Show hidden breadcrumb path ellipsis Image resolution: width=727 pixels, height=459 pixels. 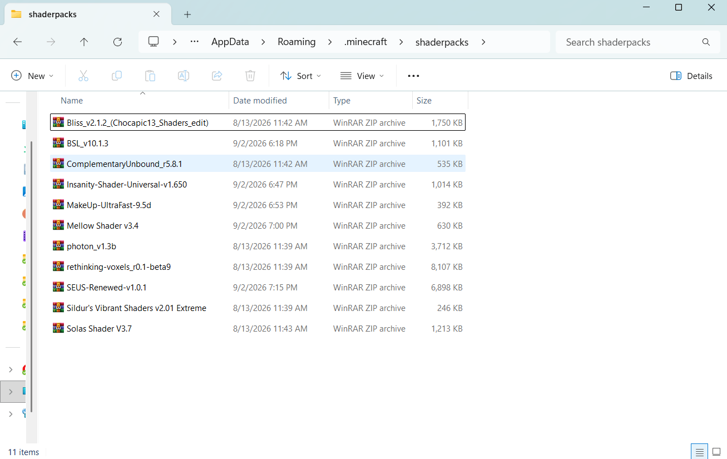[x=194, y=42]
